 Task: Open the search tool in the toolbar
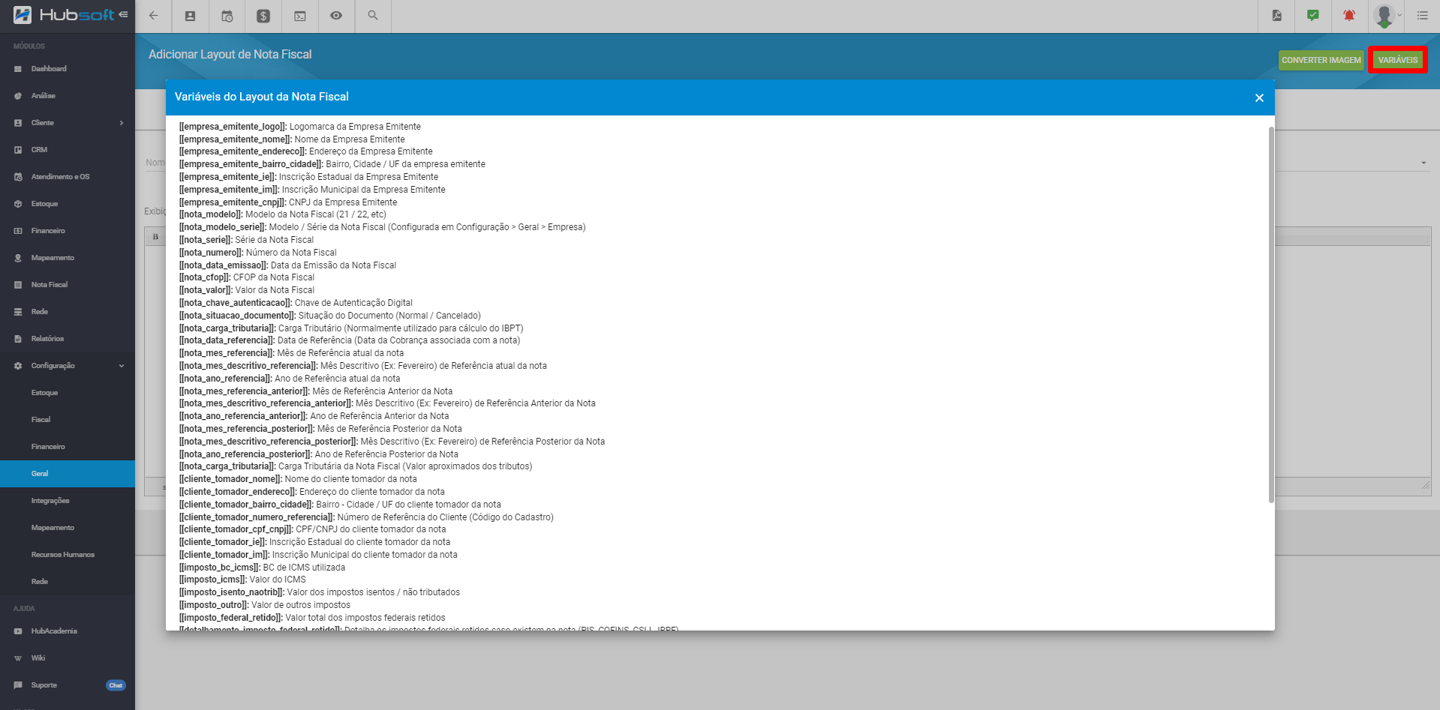373,16
